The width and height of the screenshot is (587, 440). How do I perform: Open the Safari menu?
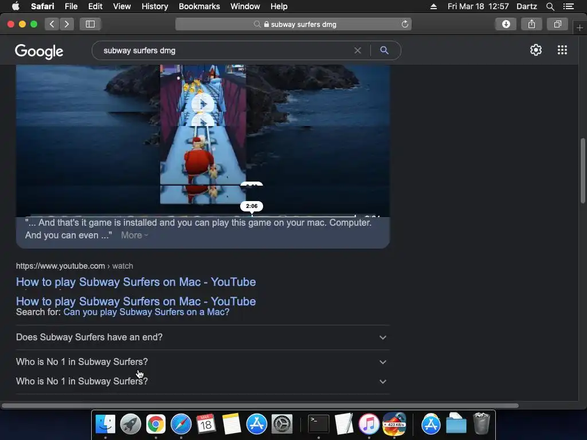42,6
